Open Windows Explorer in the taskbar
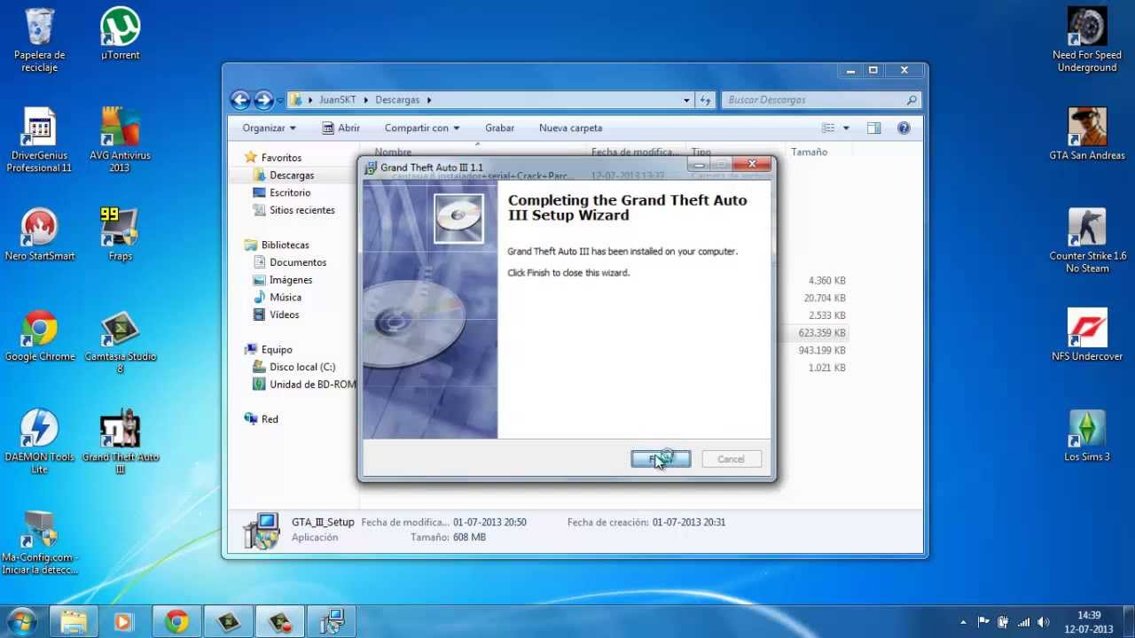The height and width of the screenshot is (638, 1135). pos(74,621)
